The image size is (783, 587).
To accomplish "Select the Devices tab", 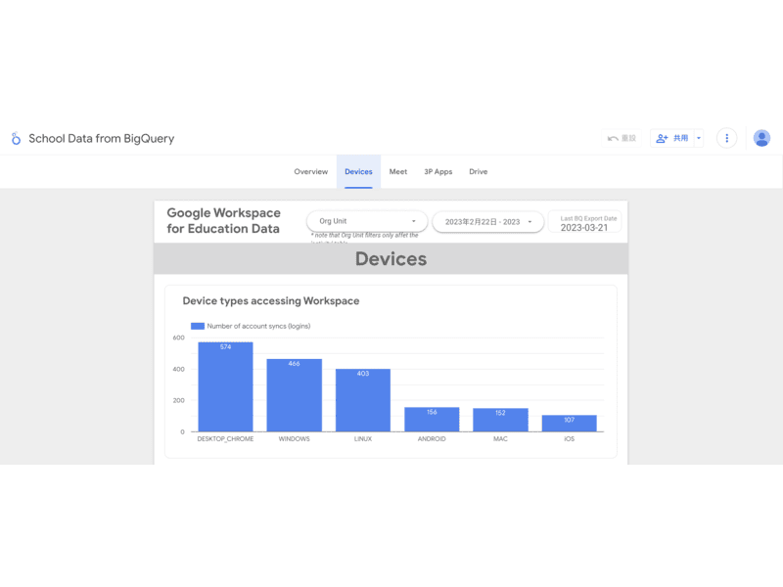I will [358, 172].
